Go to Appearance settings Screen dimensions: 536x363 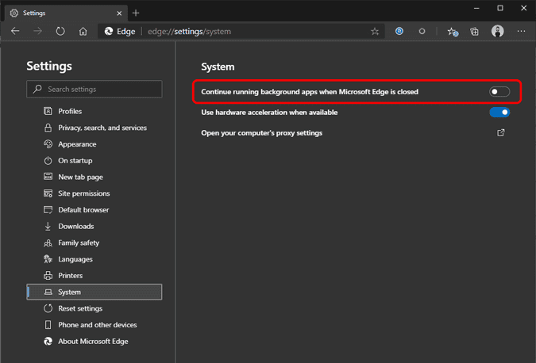point(94,144)
